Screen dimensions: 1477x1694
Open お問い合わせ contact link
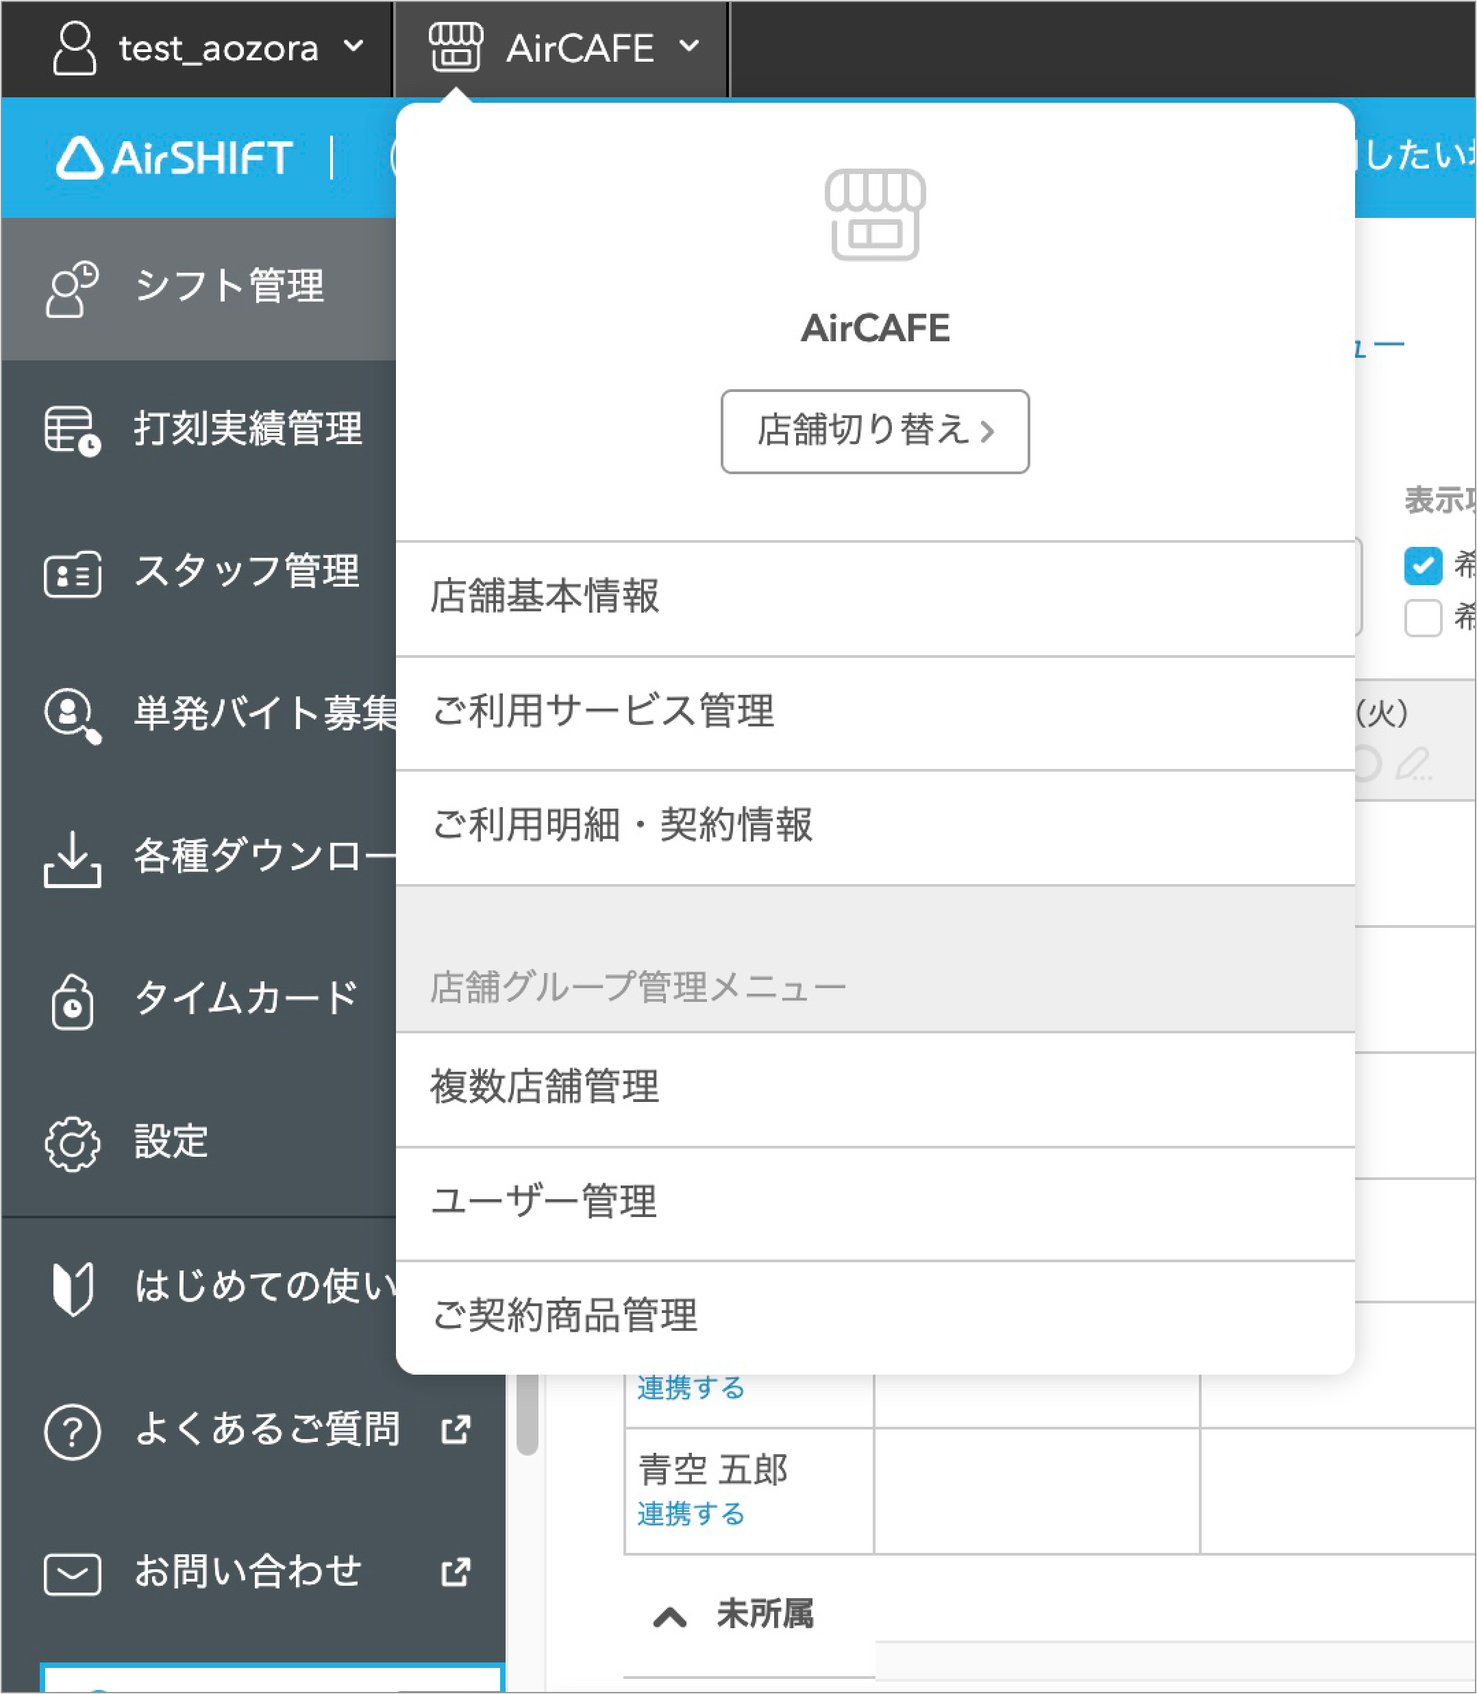click(x=247, y=1573)
